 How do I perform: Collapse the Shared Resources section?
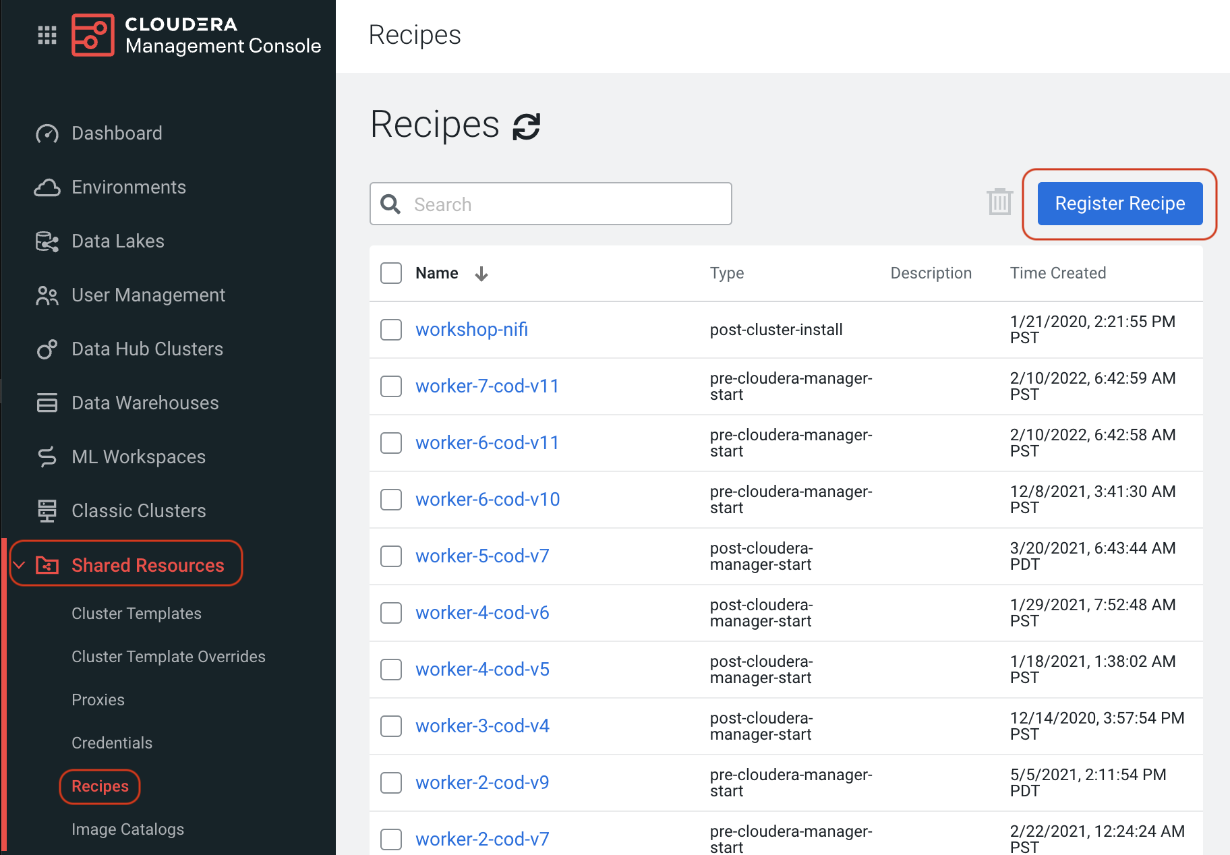pos(20,565)
